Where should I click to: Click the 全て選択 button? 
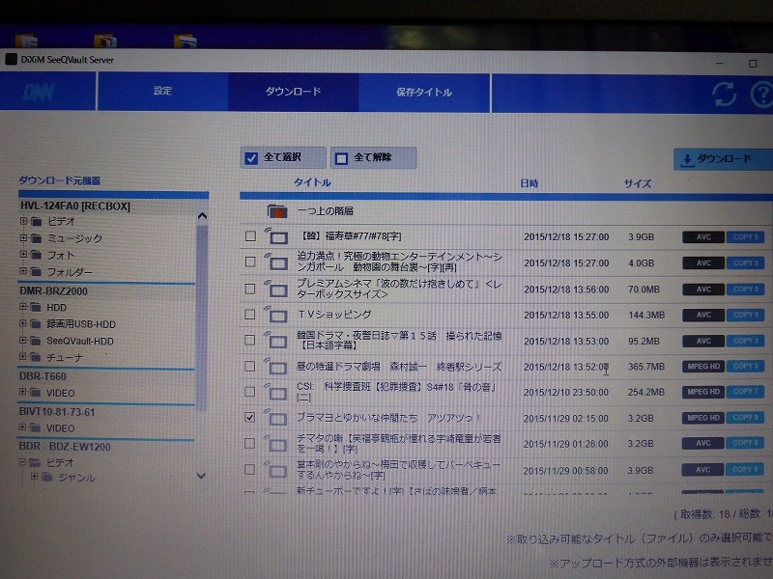283,157
